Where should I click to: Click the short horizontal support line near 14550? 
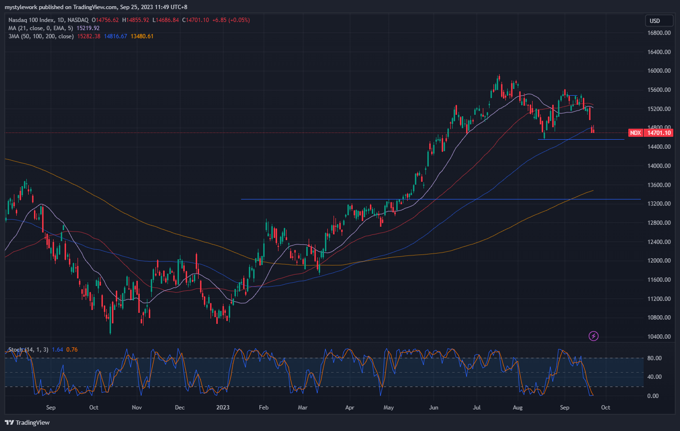click(x=581, y=139)
